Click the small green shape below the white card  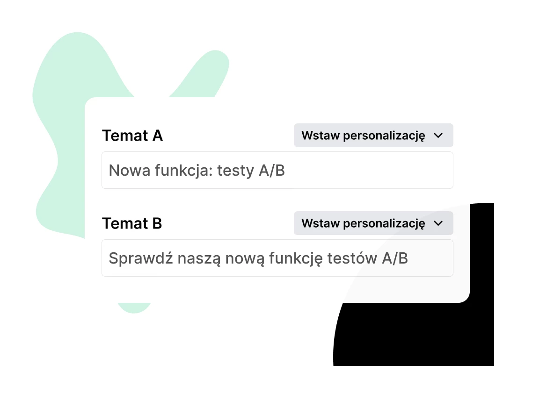click(x=134, y=307)
